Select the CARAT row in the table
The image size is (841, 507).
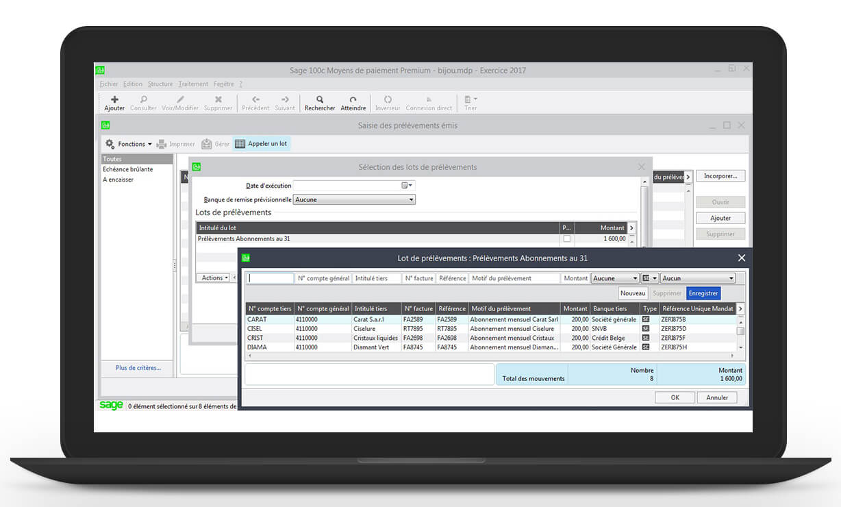tap(490, 319)
